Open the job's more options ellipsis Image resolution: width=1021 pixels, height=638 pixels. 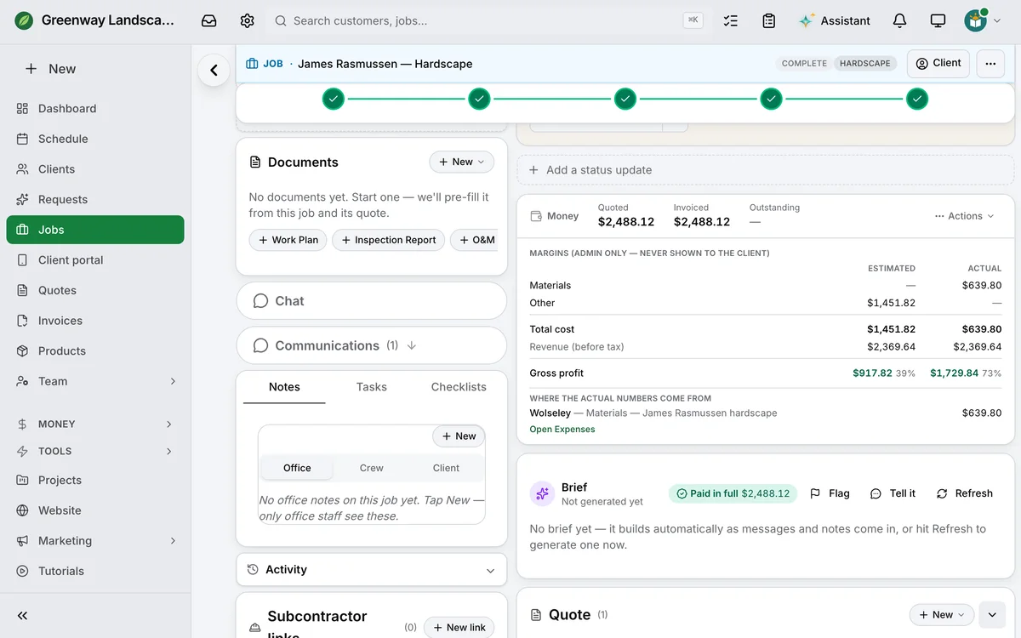pos(990,64)
